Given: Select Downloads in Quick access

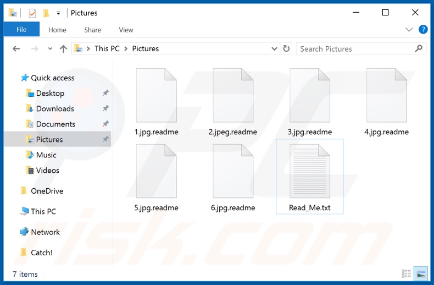Looking at the screenshot, I should [55, 108].
